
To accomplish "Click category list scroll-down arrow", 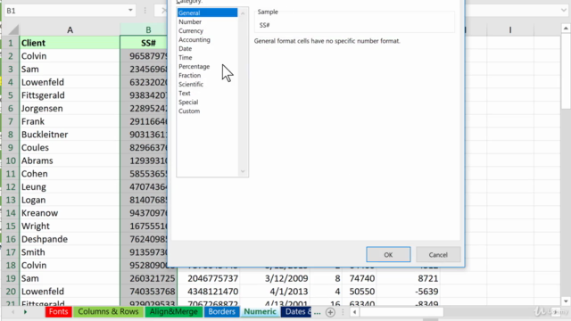I will [243, 171].
